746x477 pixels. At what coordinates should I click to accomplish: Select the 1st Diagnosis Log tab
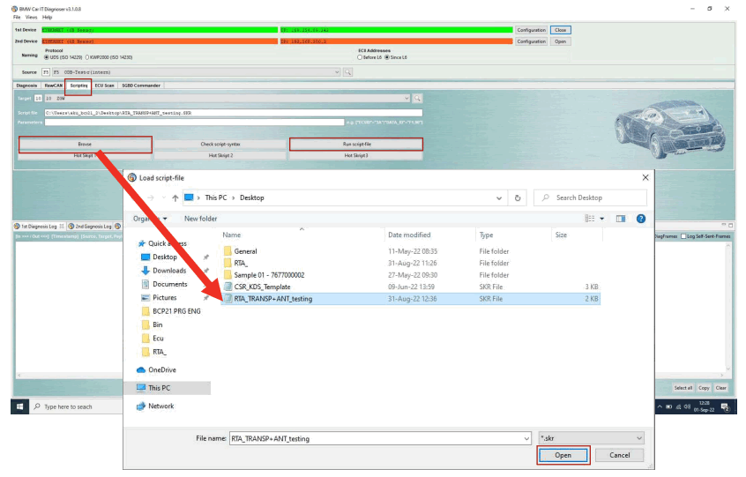pos(39,227)
